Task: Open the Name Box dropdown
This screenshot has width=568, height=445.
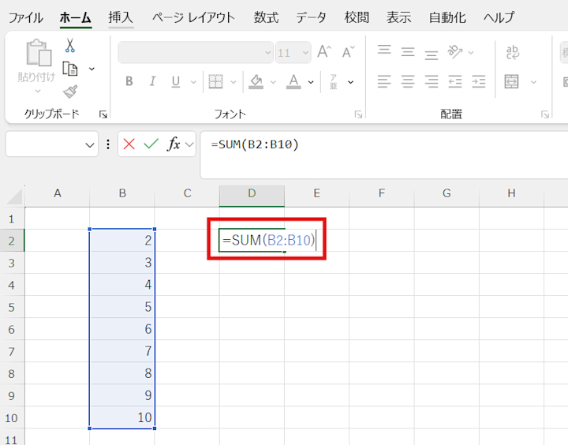Action: coord(89,145)
